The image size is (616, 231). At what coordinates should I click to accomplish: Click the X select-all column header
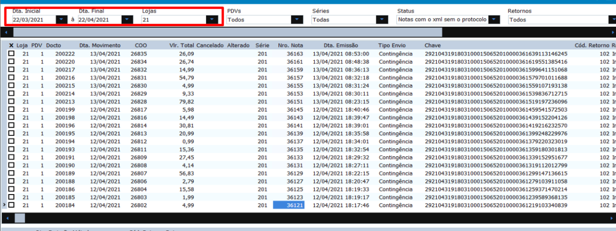click(x=11, y=45)
